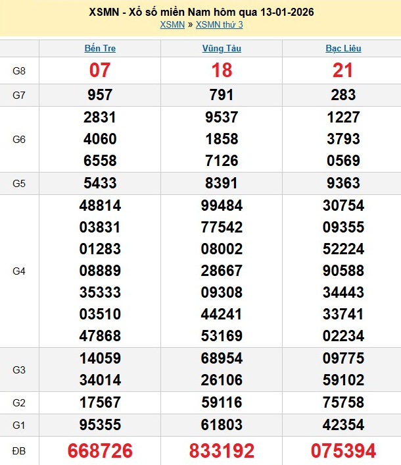Click G4 number 03831
Viewport: 401px width, 465px height.
coord(100,227)
